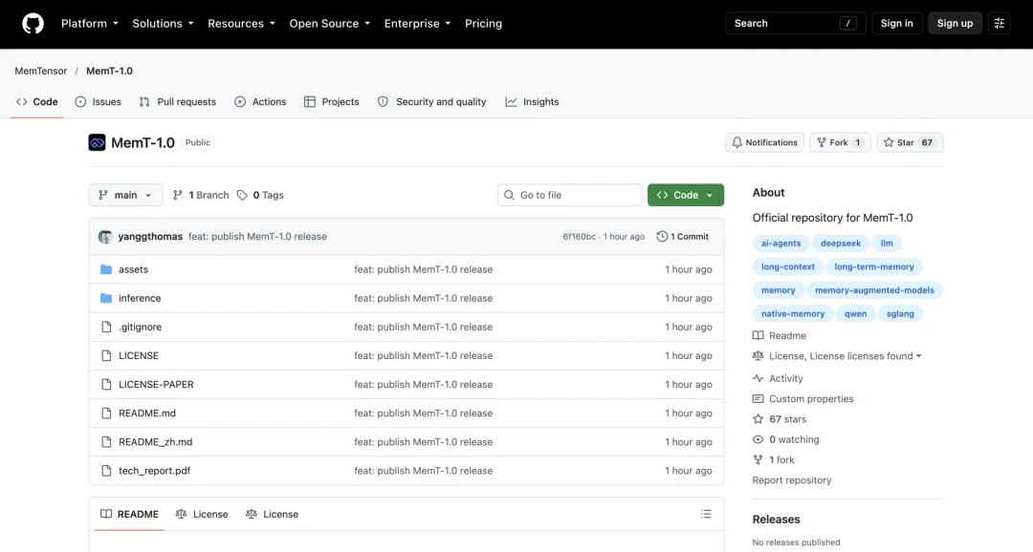The width and height of the screenshot is (1033, 552).
Task: View the 1 Commit history icon
Action: 662,236
